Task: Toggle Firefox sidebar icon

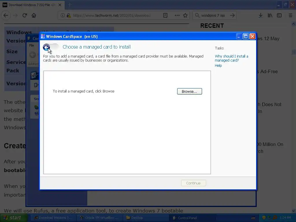Action: [279, 15]
